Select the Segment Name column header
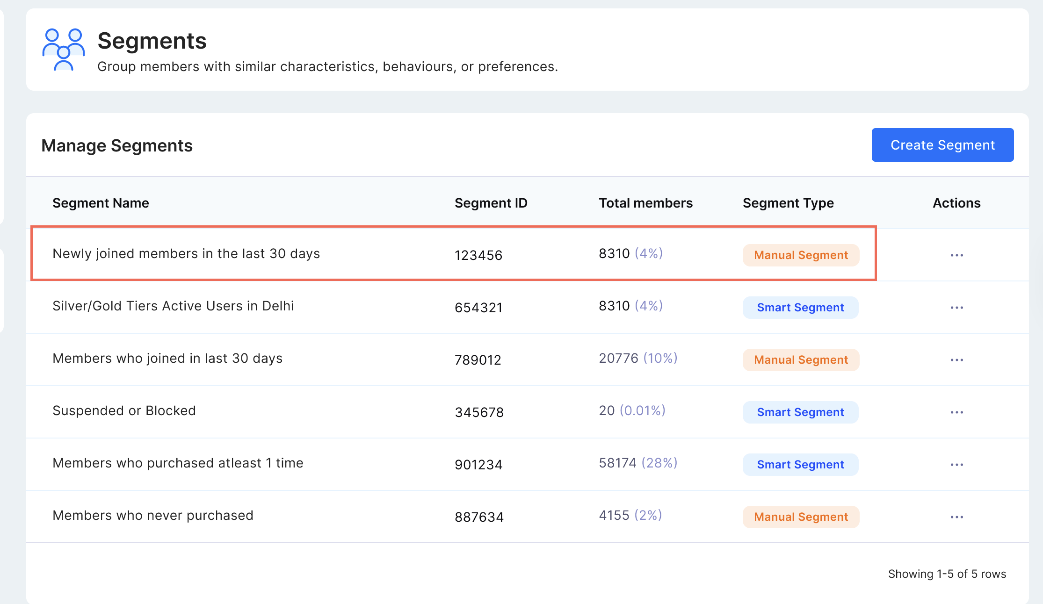 (101, 203)
